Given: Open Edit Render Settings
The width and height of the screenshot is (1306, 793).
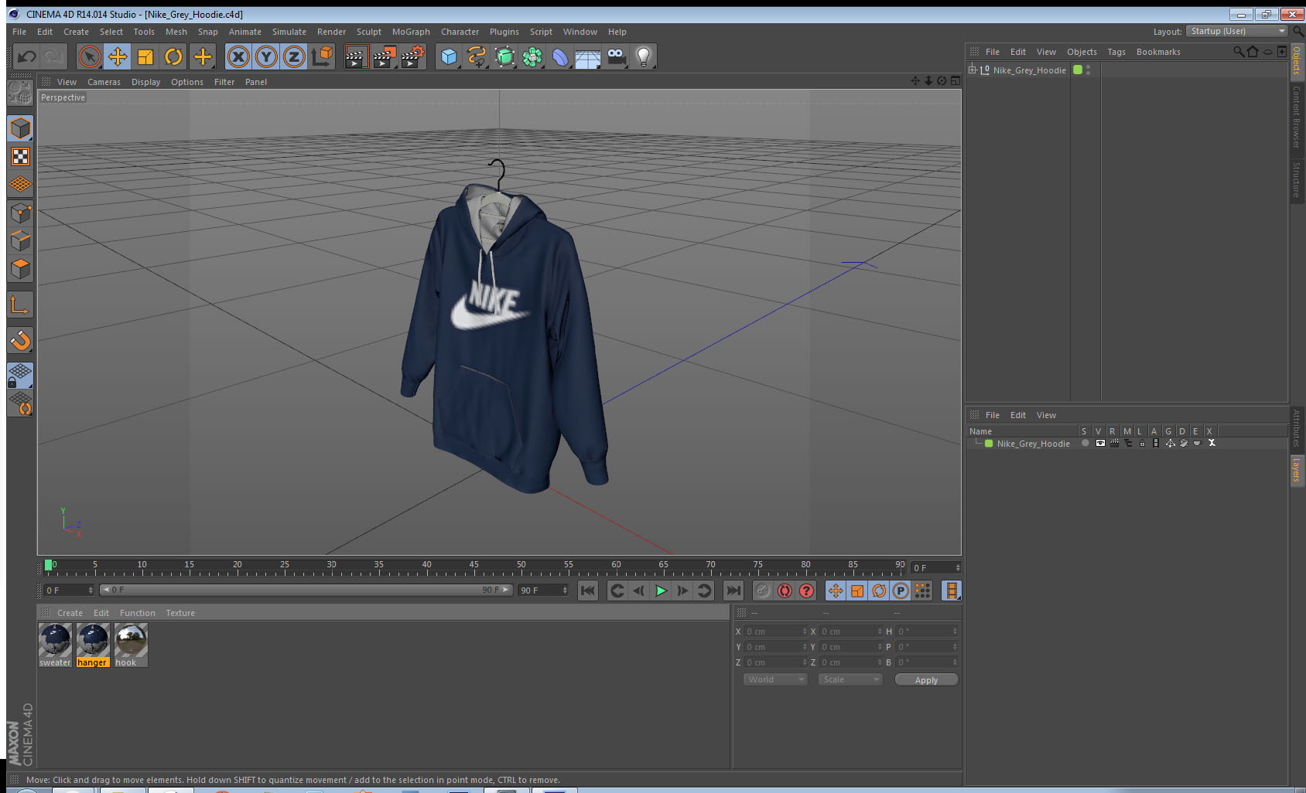Looking at the screenshot, I should point(412,56).
